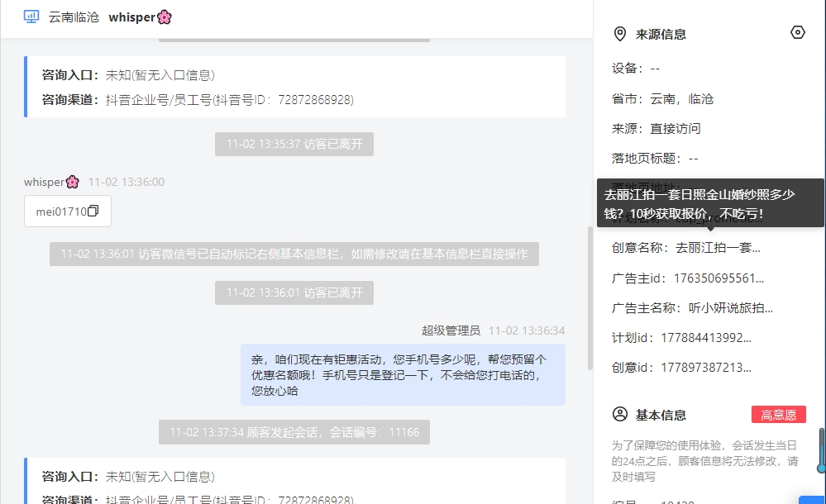Viewport: 826px width, 504px height.
Task: Click 咨询入口 line in the upper consultation card
Action: [x=128, y=75]
